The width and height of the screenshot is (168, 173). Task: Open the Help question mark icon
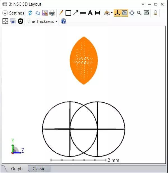click(64, 21)
